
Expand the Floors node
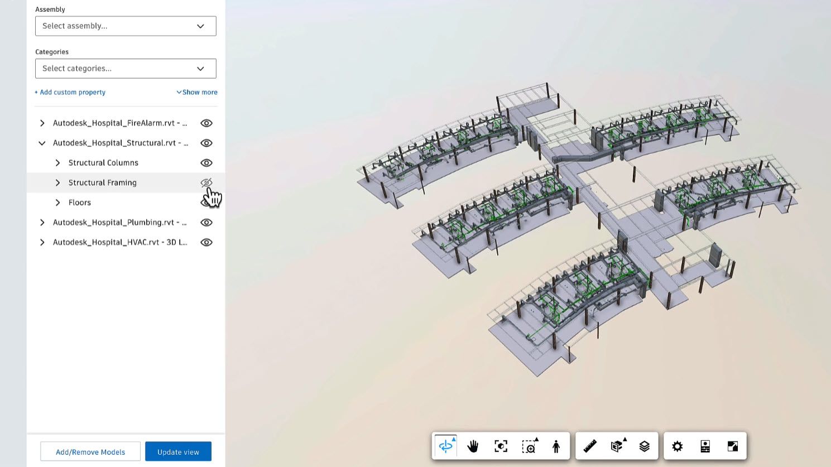pos(57,203)
